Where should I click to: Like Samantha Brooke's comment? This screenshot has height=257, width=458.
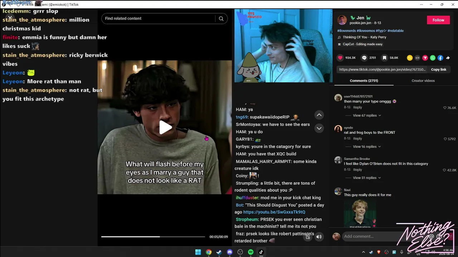[x=445, y=170]
